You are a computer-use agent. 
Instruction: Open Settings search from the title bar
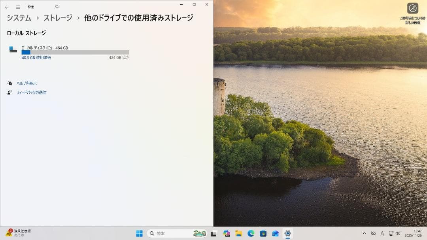[x=57, y=6]
